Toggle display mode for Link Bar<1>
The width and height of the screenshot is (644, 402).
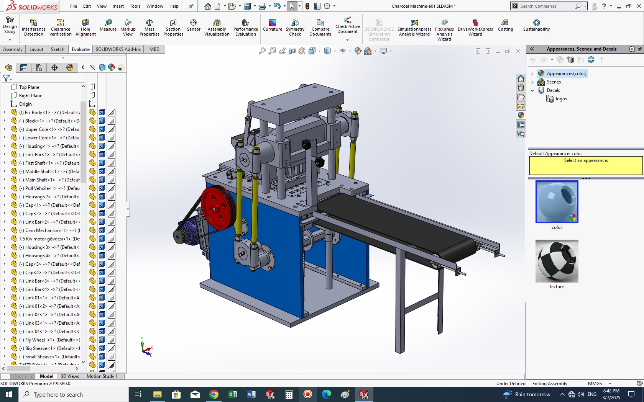click(102, 154)
